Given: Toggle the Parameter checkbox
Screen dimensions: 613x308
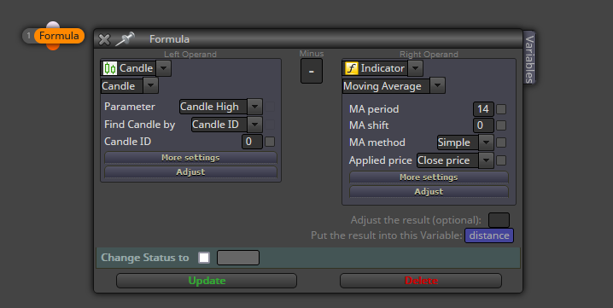Looking at the screenshot, I should pyautogui.click(x=270, y=107).
